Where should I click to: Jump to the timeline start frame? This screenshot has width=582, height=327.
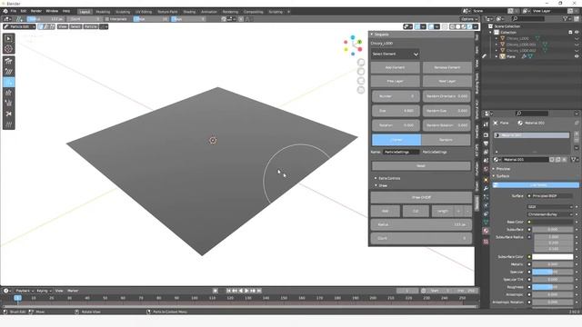point(228,291)
